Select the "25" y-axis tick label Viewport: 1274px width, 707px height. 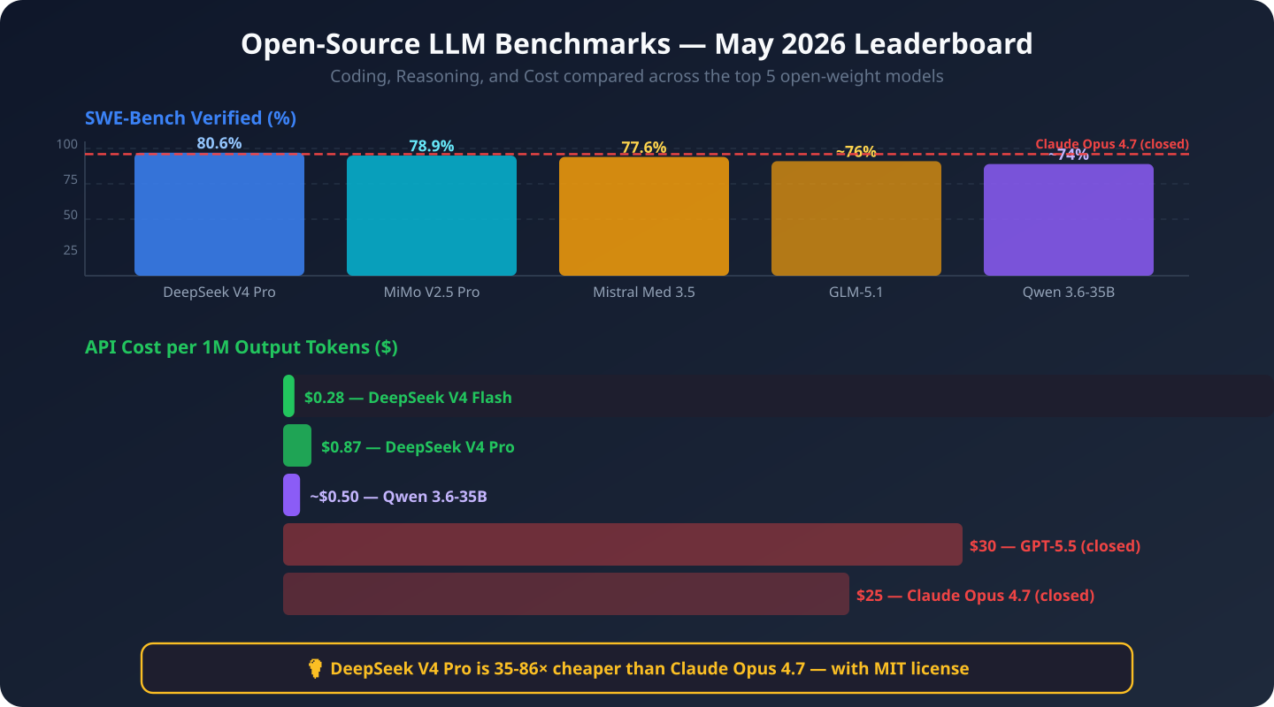tap(71, 250)
